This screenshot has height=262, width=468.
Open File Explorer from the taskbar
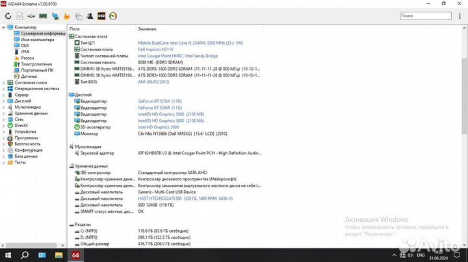coord(58,255)
